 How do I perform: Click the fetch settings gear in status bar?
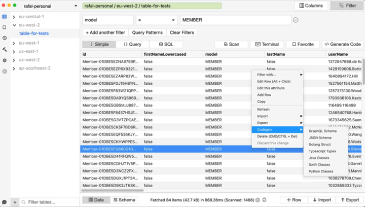point(258,200)
